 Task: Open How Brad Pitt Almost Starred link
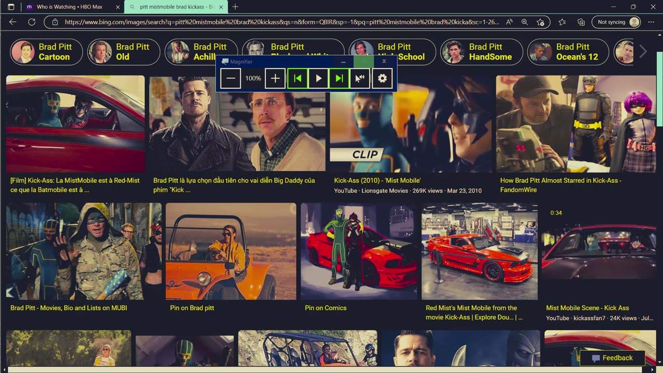point(561,185)
